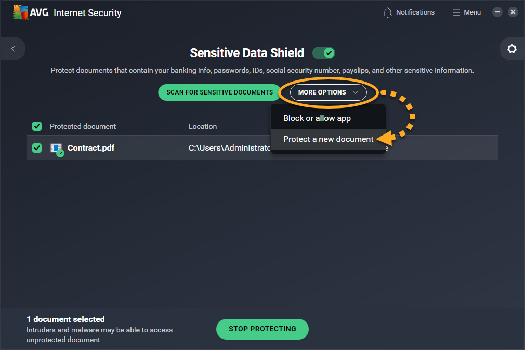
Task: Uncheck the Contract.pdf checkbox
Action: (x=37, y=148)
